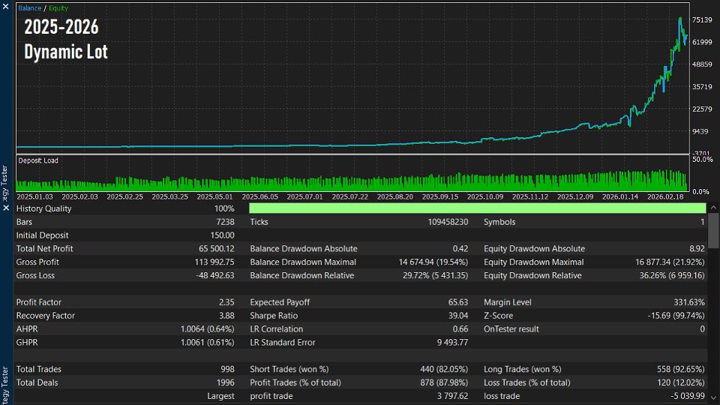Click the green History Quality progress bar
This screenshot has height=405, width=720.
click(477, 208)
